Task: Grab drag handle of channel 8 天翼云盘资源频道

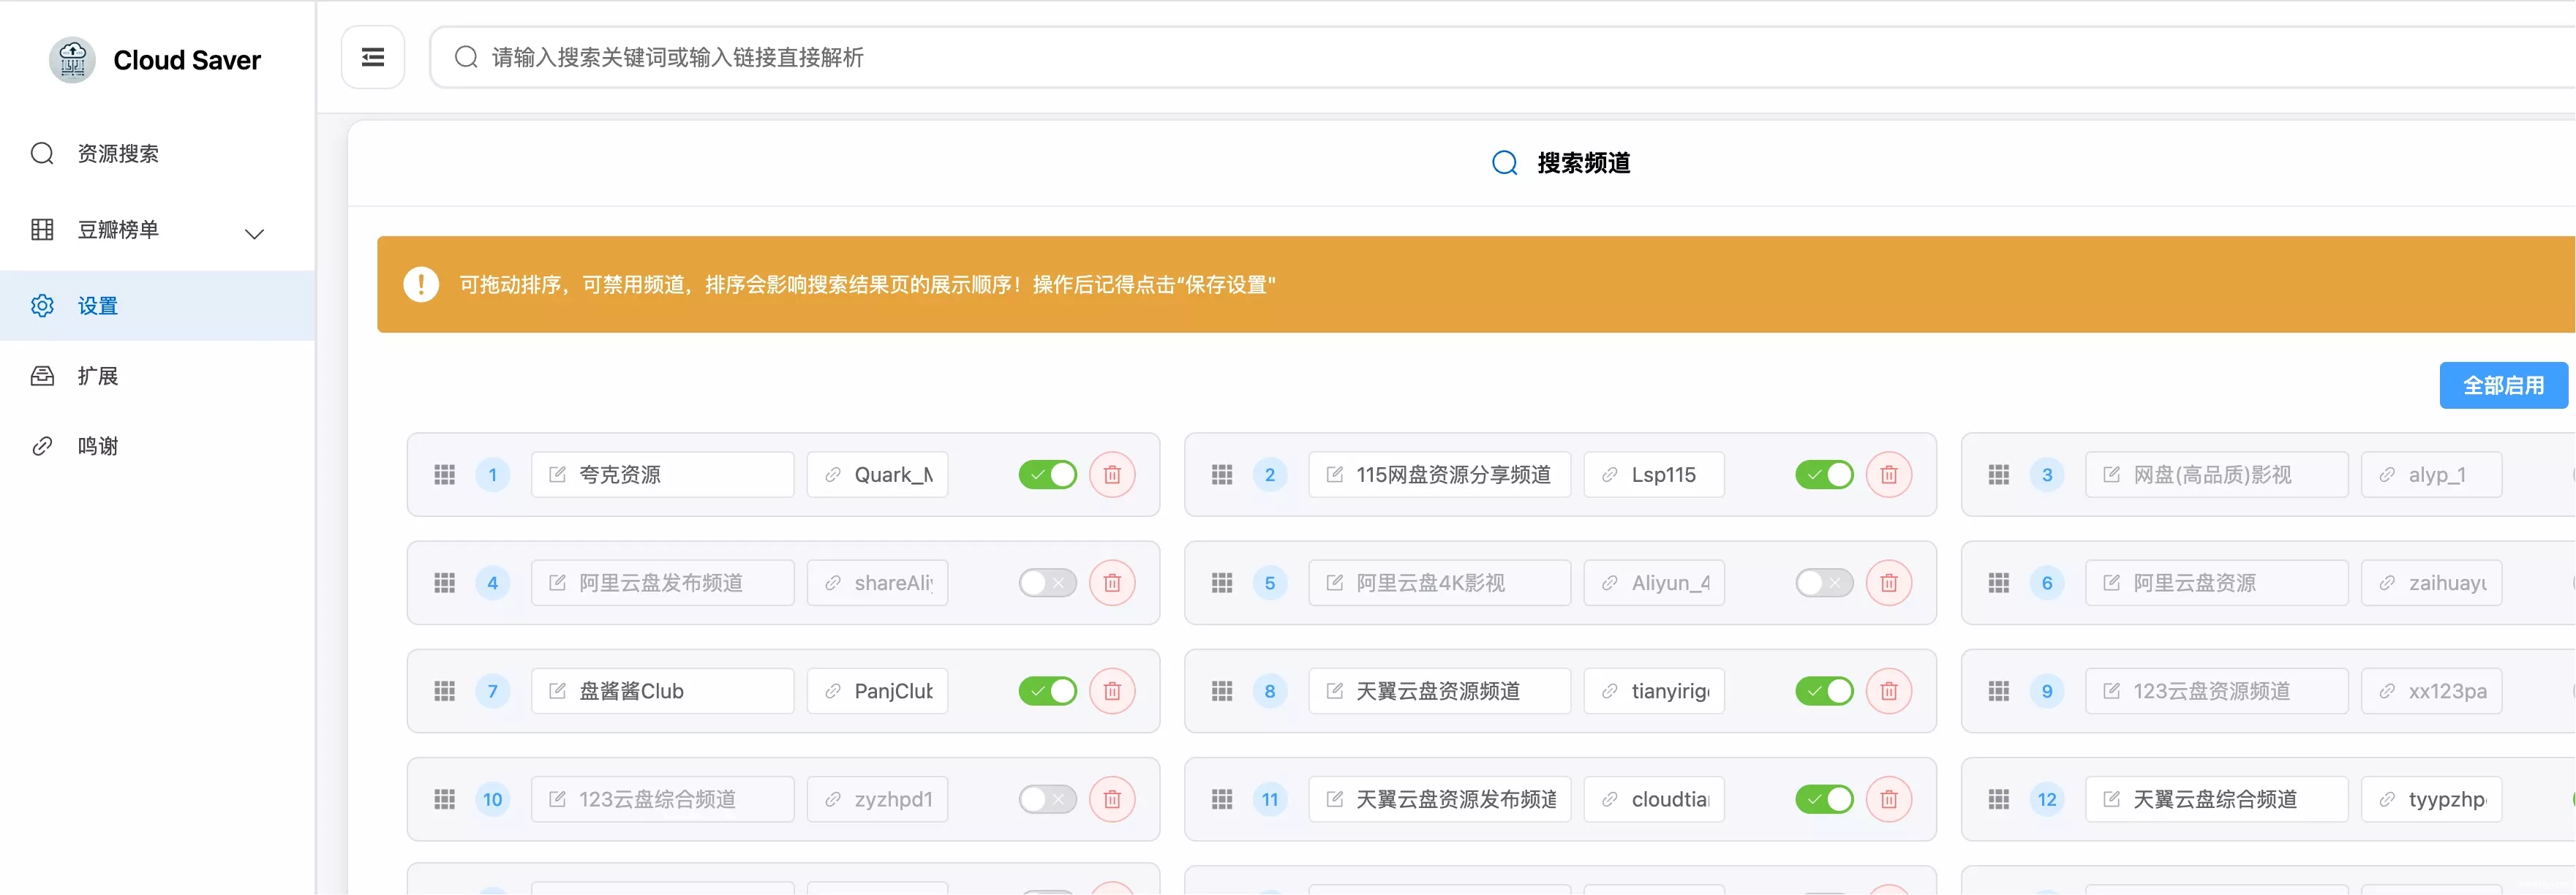Action: tap(1222, 691)
